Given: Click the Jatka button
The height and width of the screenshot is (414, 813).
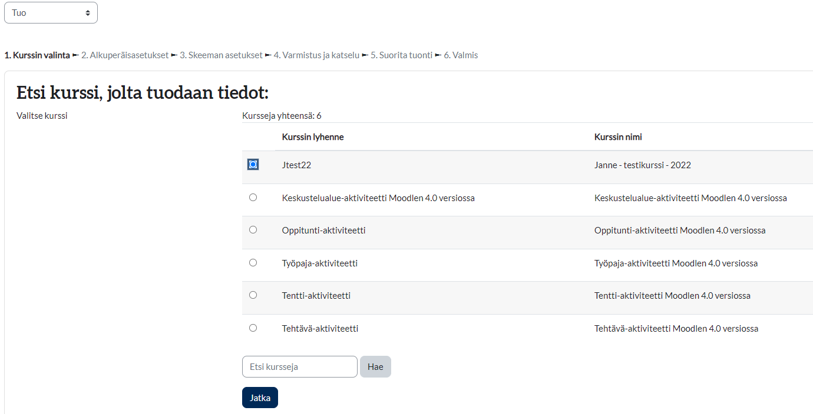Looking at the screenshot, I should [260, 398].
